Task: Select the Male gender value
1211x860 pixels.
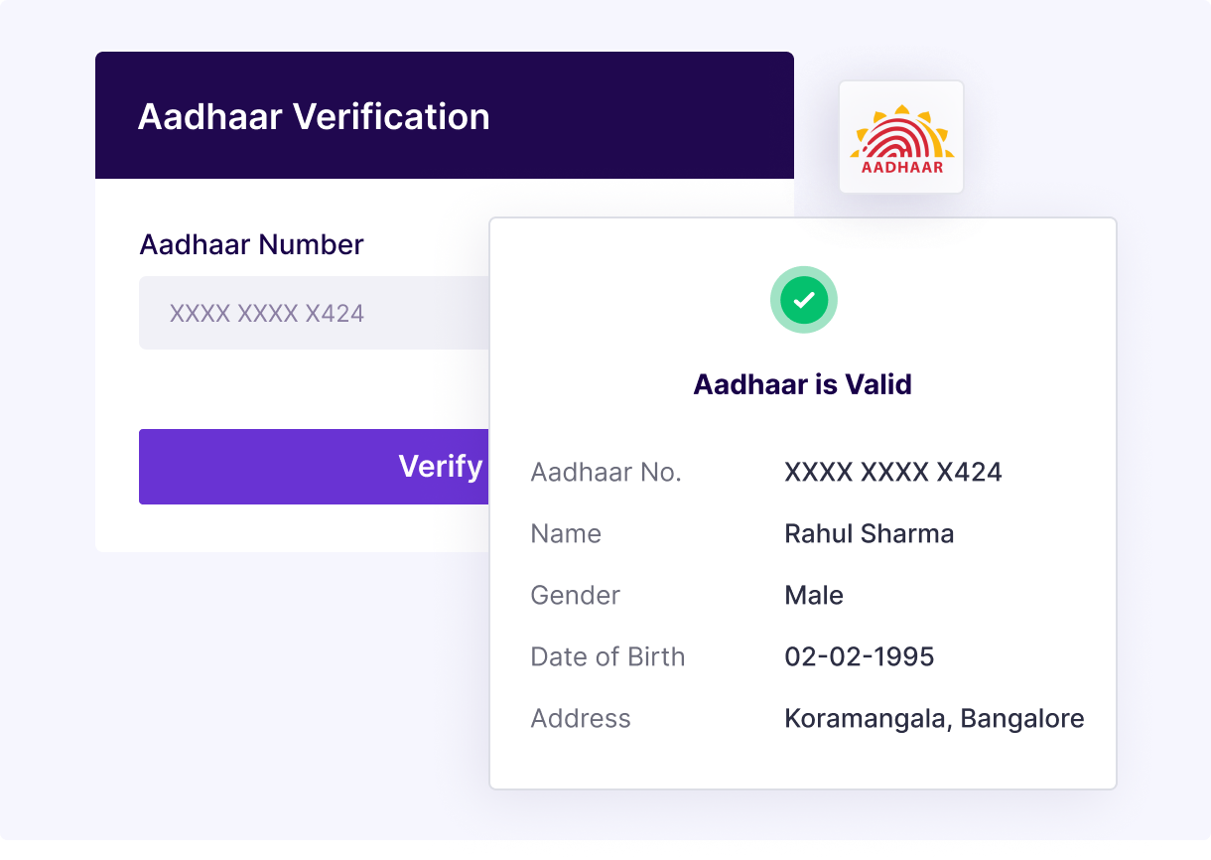Action: point(814,595)
